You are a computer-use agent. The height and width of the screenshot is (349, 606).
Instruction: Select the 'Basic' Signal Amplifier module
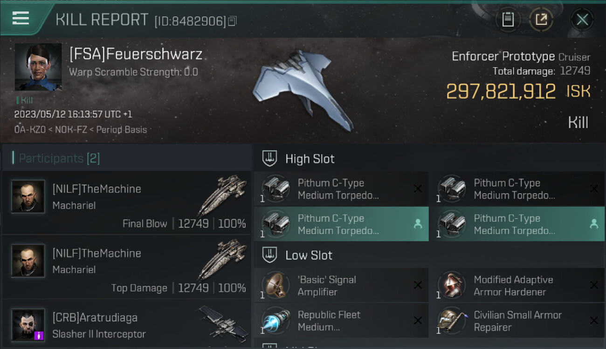(341, 285)
